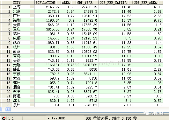Click the population cell 3016.55 for 重庆
Screen dimensions: 169x120
(x=48, y=29)
